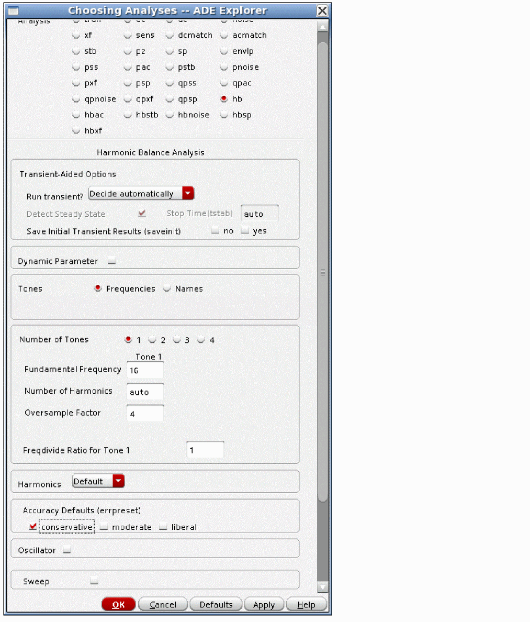Screen dimensions: 530x622
Task: Click the Fundamental Frequency input field
Action: (x=145, y=370)
